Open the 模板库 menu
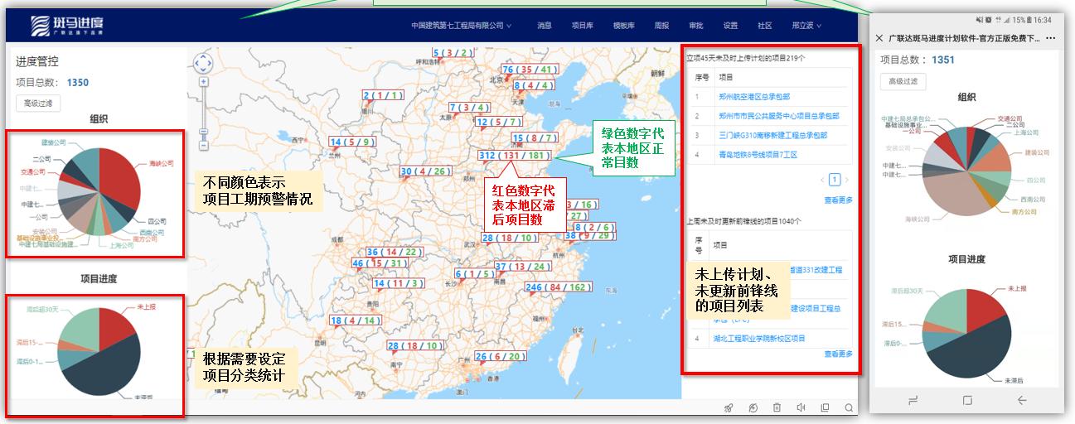The width and height of the screenshot is (1075, 424). click(x=624, y=26)
